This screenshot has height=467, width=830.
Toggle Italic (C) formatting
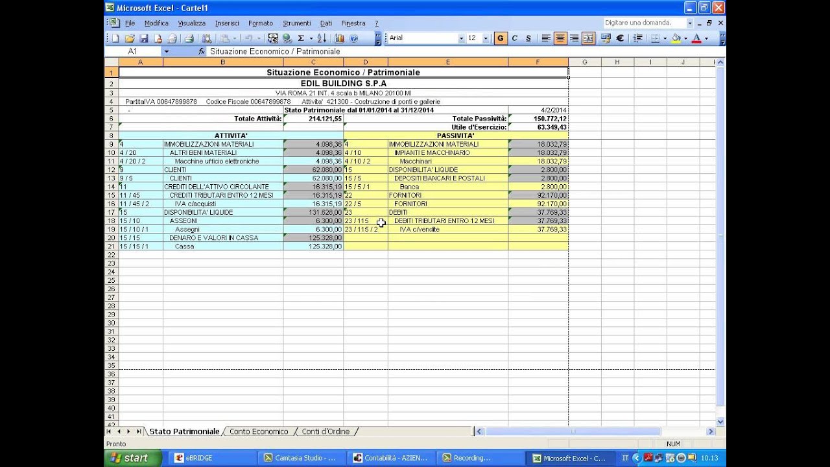tap(515, 38)
